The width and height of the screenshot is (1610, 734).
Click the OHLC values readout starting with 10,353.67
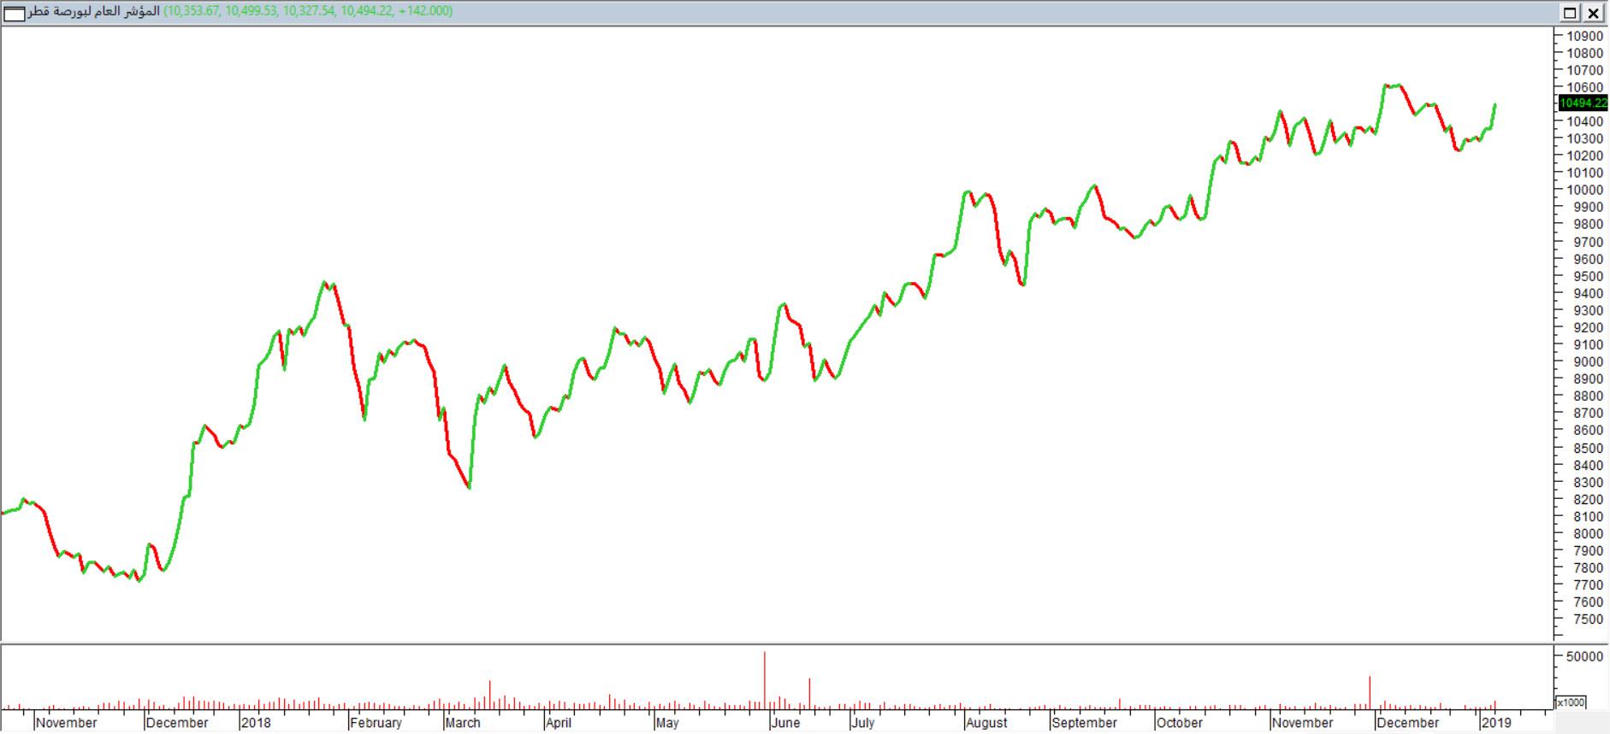click(x=308, y=12)
